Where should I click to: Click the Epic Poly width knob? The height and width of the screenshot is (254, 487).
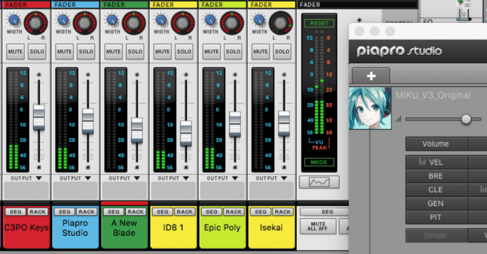click(210, 20)
